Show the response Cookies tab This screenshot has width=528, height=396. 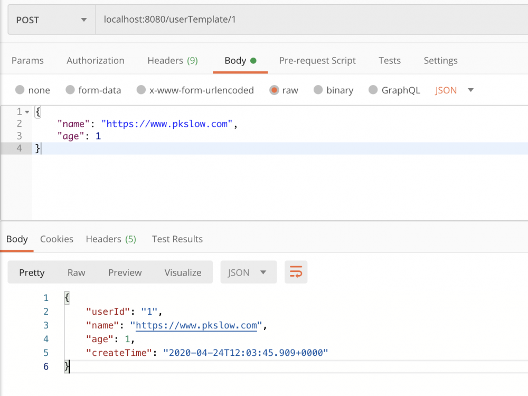[56, 239]
